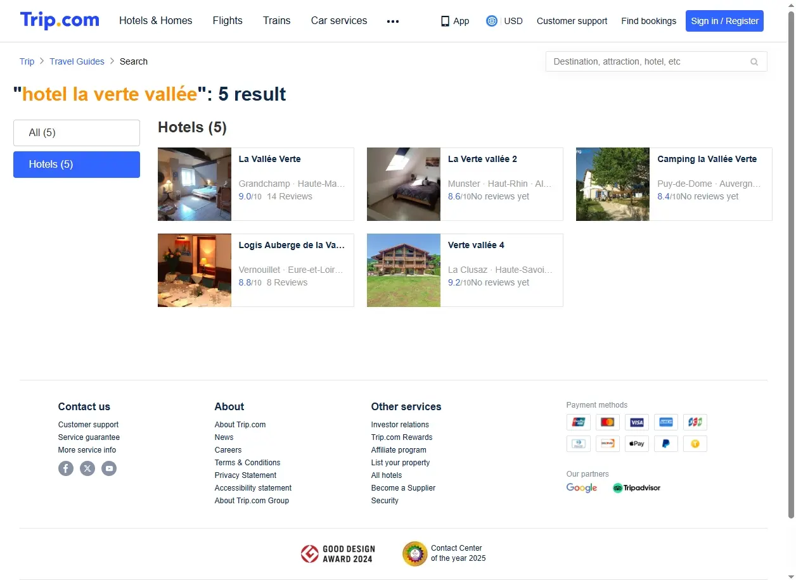
Task: Open Affiliate program link
Action: point(399,450)
